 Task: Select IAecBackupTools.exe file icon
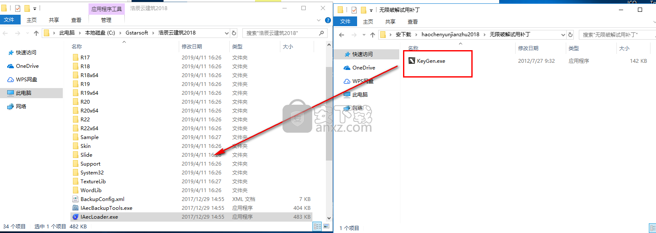pos(75,208)
